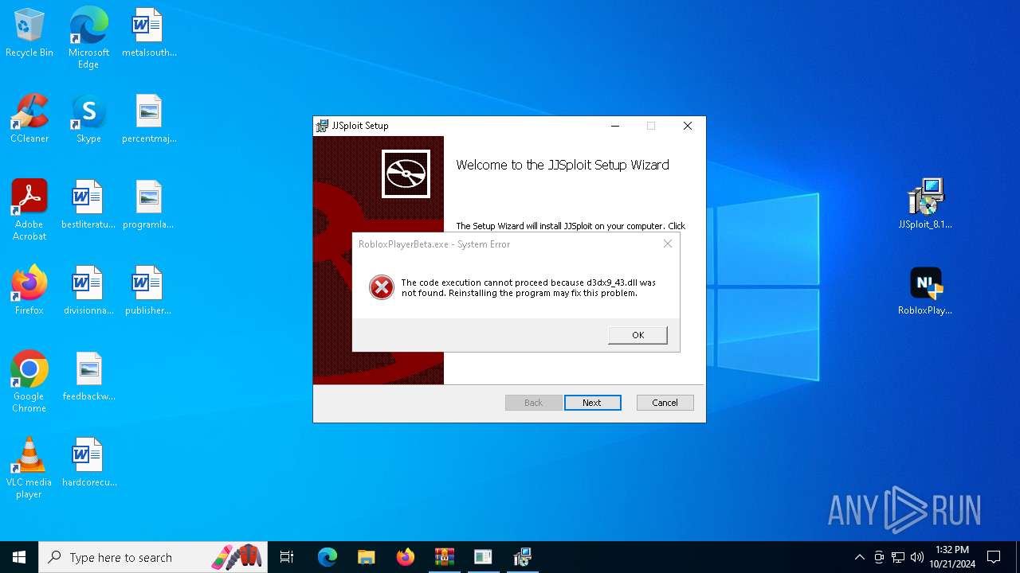The height and width of the screenshot is (573, 1020).
Task: Click Next in the JJSploit Setup wizard
Action: click(x=592, y=403)
